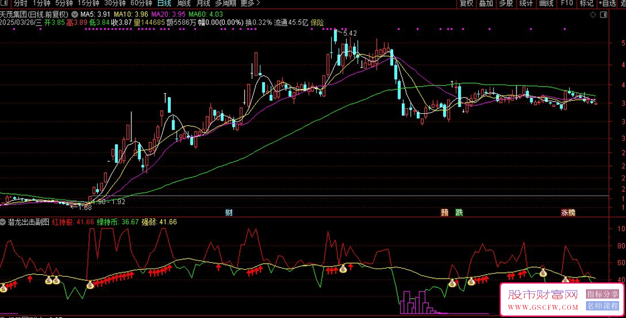Expand the 更多 periods menu
626x318 pixels.
[x=250, y=4]
